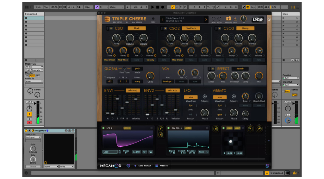The width and height of the screenshot is (324, 179).
Task: Click the ASSIGN button on LFO 1
Action: (127, 128)
